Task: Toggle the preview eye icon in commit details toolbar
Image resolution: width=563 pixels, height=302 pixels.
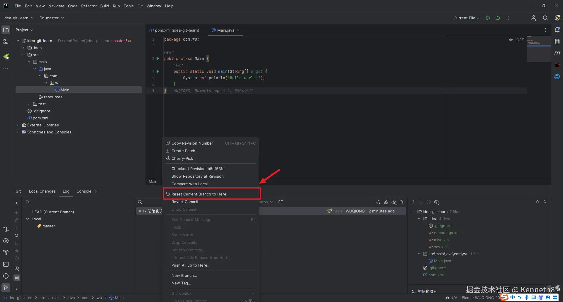Action: tap(436, 202)
